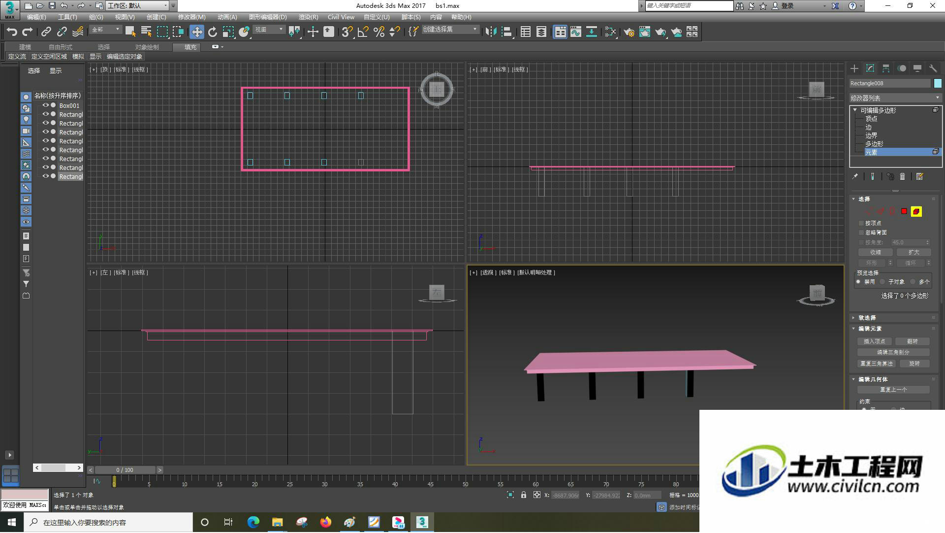
Task: Select the 子对象 preview radio button
Action: pyautogui.click(x=882, y=282)
